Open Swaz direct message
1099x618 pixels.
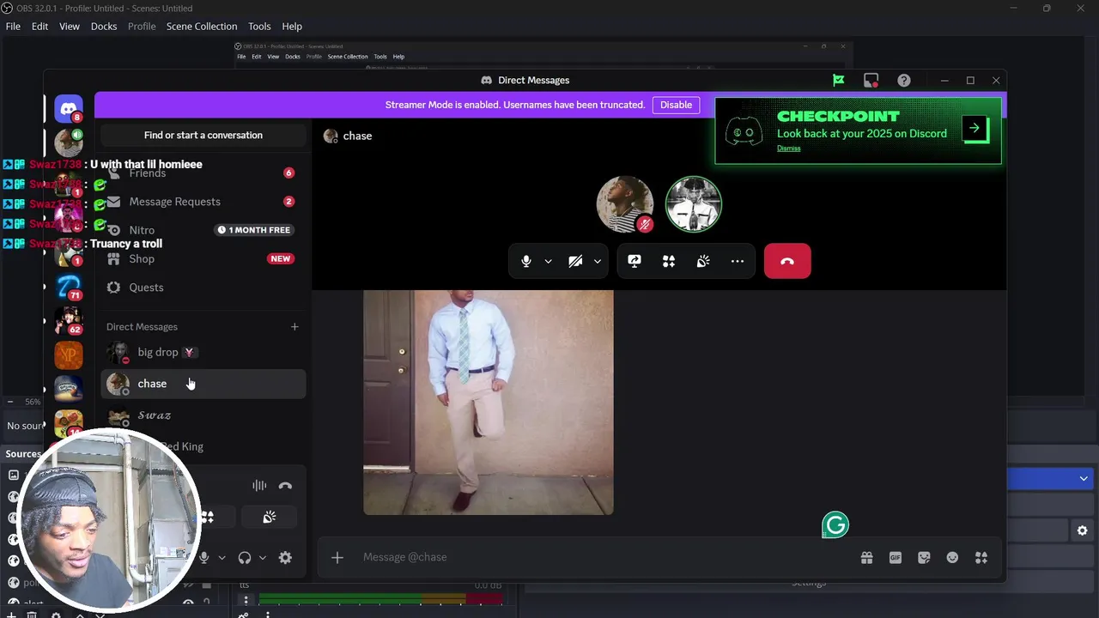[x=203, y=415]
